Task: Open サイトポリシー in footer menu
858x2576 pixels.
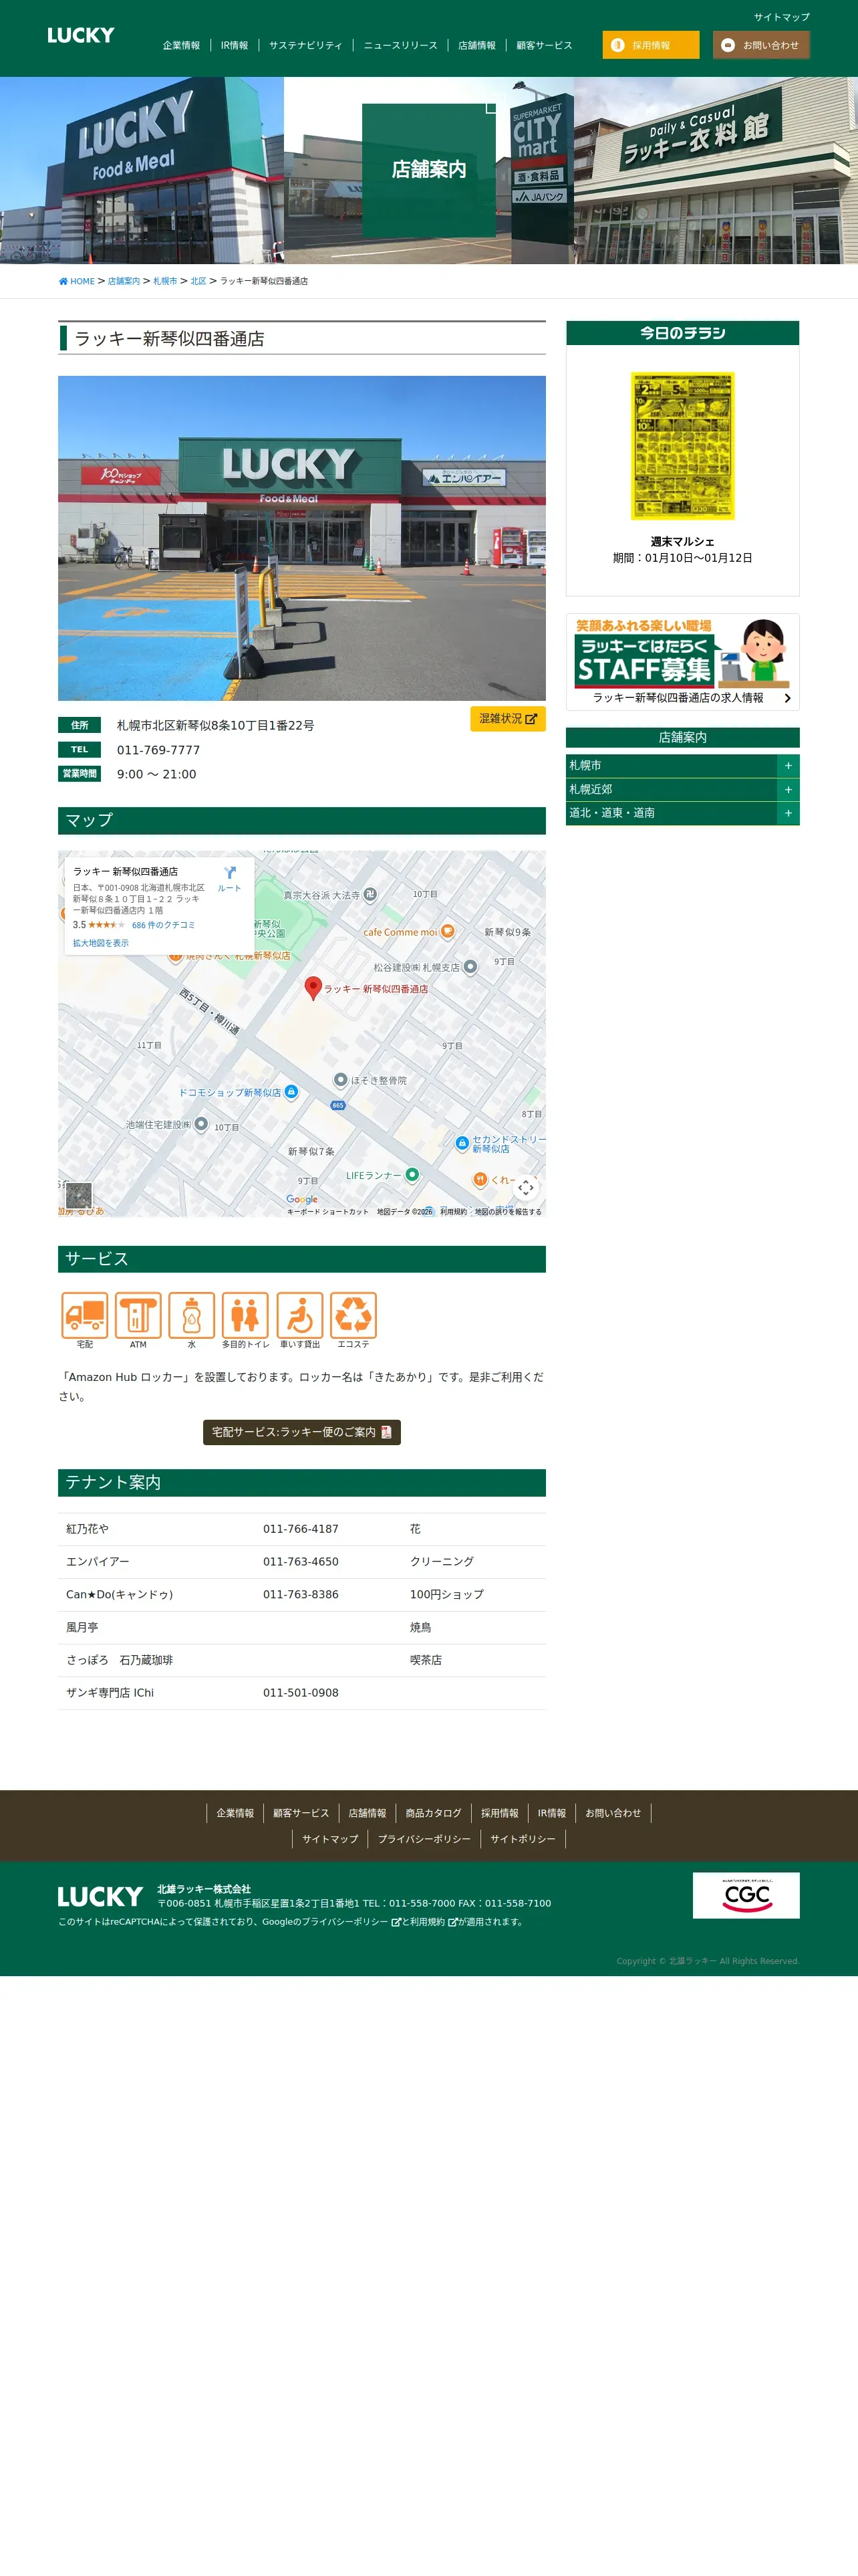Action: (x=523, y=1839)
